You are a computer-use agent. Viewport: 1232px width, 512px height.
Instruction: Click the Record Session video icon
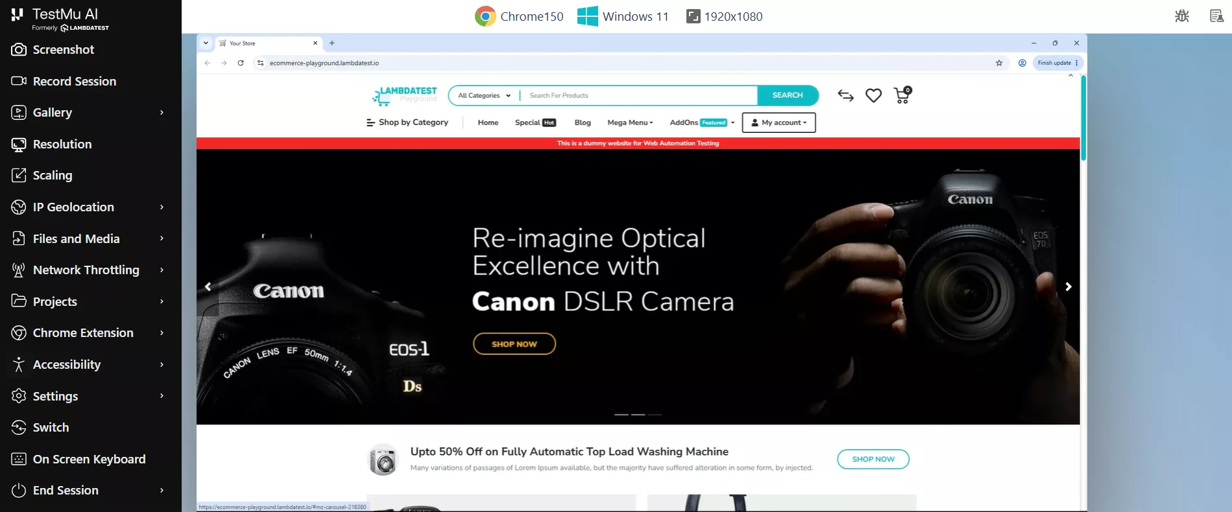[x=19, y=81]
